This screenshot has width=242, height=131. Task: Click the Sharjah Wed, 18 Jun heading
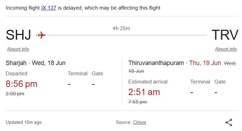(36, 63)
